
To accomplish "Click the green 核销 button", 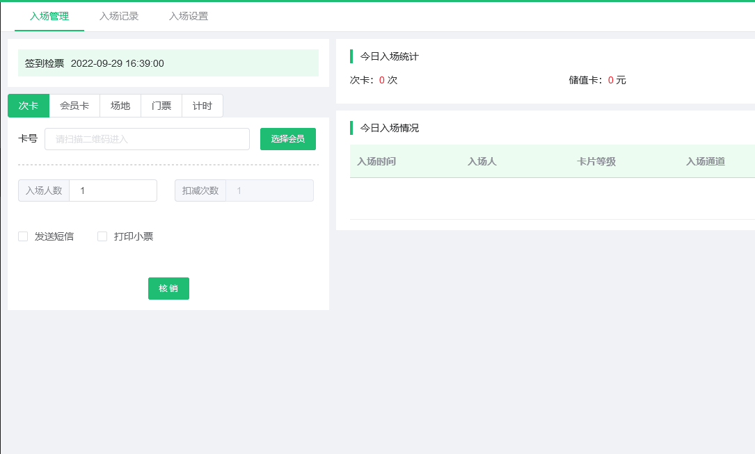I will point(168,288).
